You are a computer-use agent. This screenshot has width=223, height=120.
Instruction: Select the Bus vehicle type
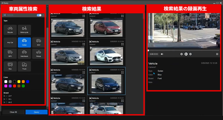[x=10, y=66]
